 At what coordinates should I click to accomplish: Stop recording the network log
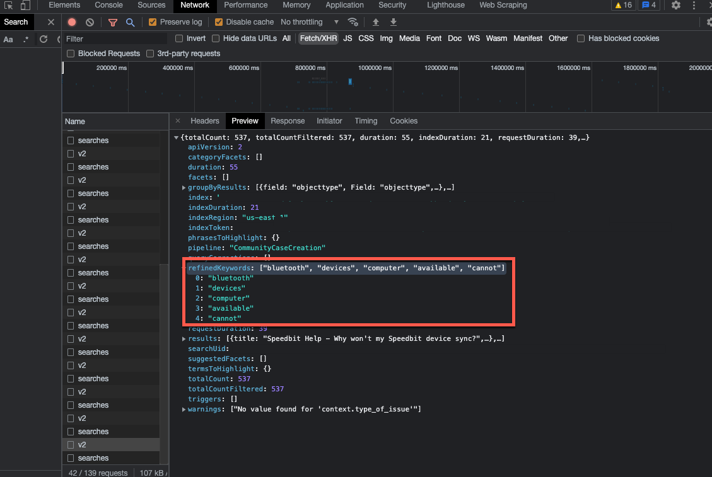72,22
